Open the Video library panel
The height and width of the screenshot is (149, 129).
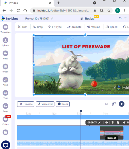5,55
